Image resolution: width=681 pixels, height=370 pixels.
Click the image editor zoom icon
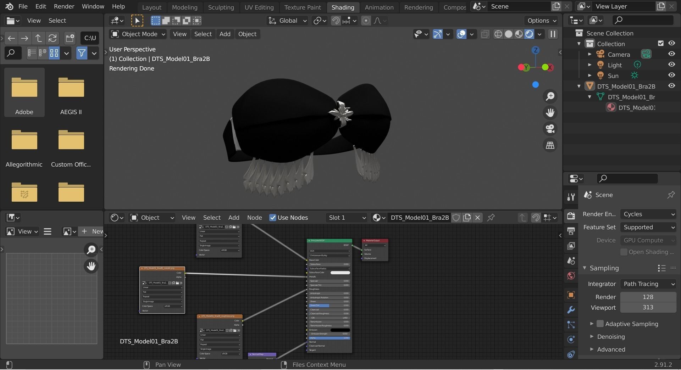coord(91,250)
